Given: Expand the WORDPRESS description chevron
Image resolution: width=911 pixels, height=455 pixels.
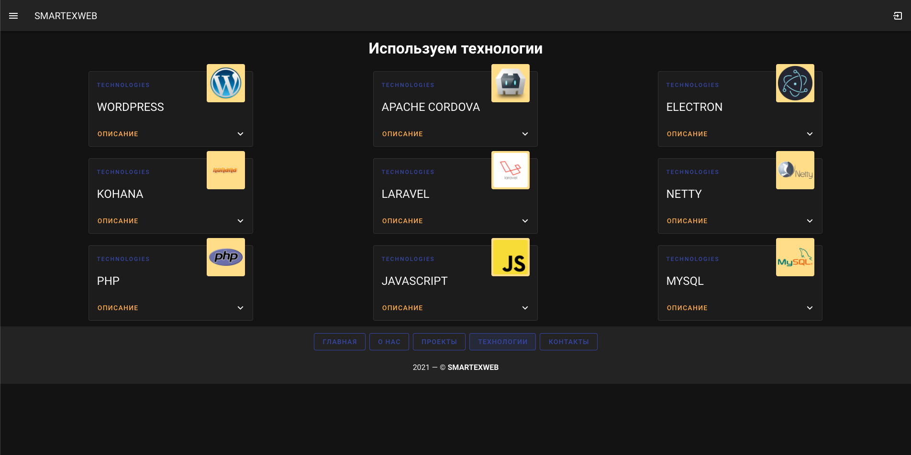Looking at the screenshot, I should (x=240, y=134).
